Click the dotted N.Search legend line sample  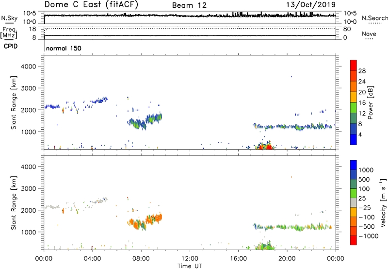click(x=375, y=23)
